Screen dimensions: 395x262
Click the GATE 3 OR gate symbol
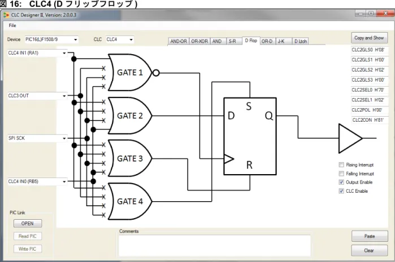(x=130, y=158)
